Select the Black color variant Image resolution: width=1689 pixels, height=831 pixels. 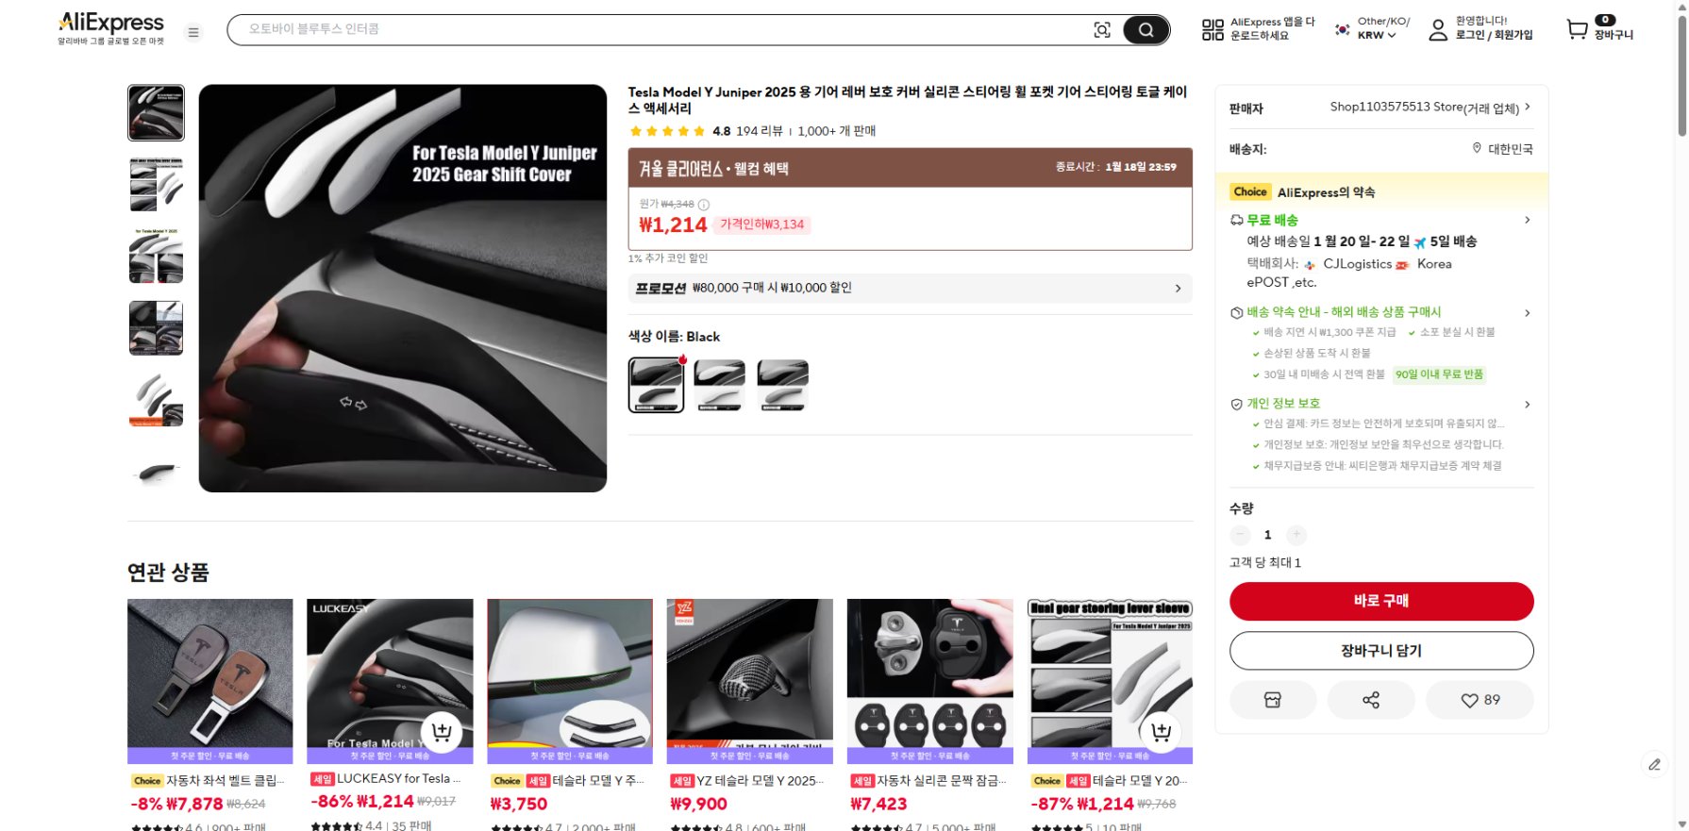(656, 385)
